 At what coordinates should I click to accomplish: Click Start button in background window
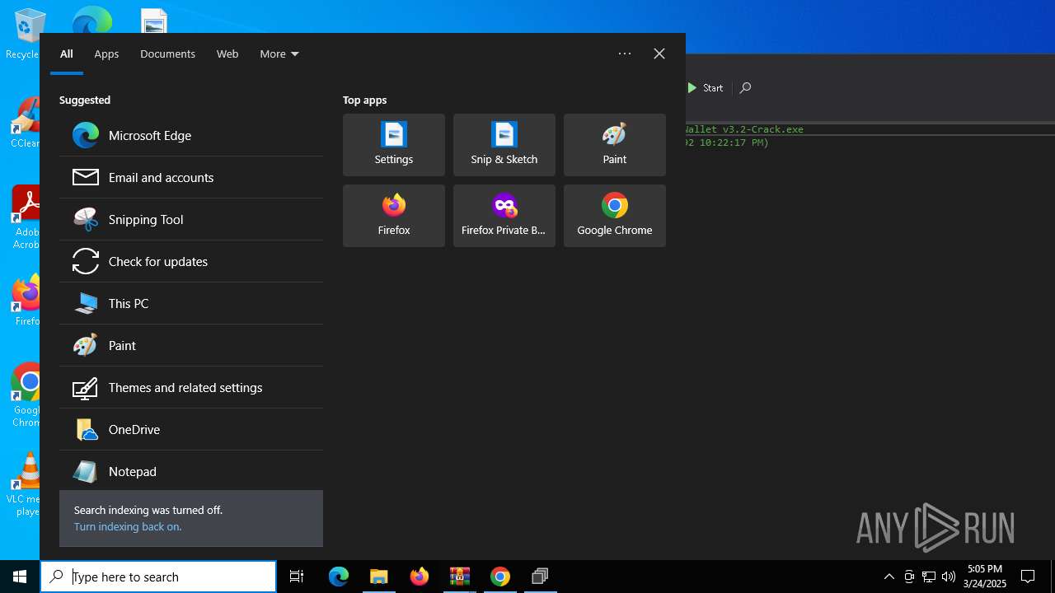tap(706, 88)
